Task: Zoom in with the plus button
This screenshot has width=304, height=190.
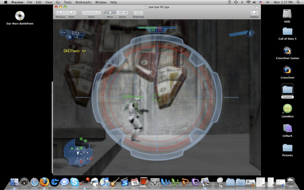Action: (96, 12)
